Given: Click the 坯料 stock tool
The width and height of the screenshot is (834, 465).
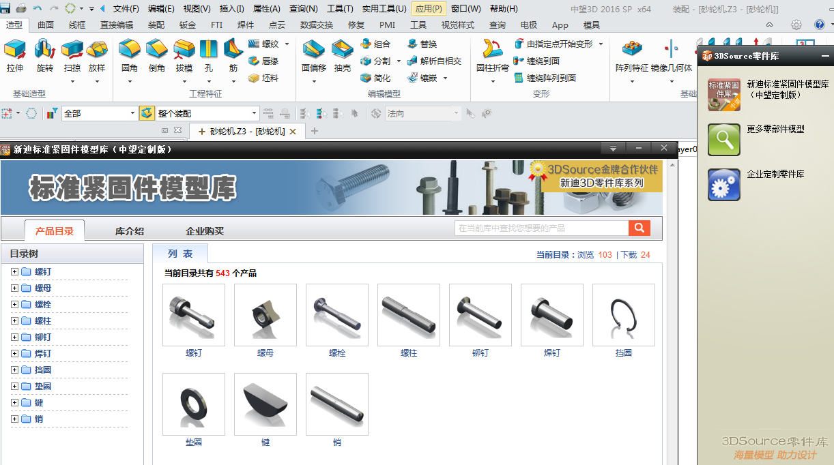Looking at the screenshot, I should (x=263, y=78).
